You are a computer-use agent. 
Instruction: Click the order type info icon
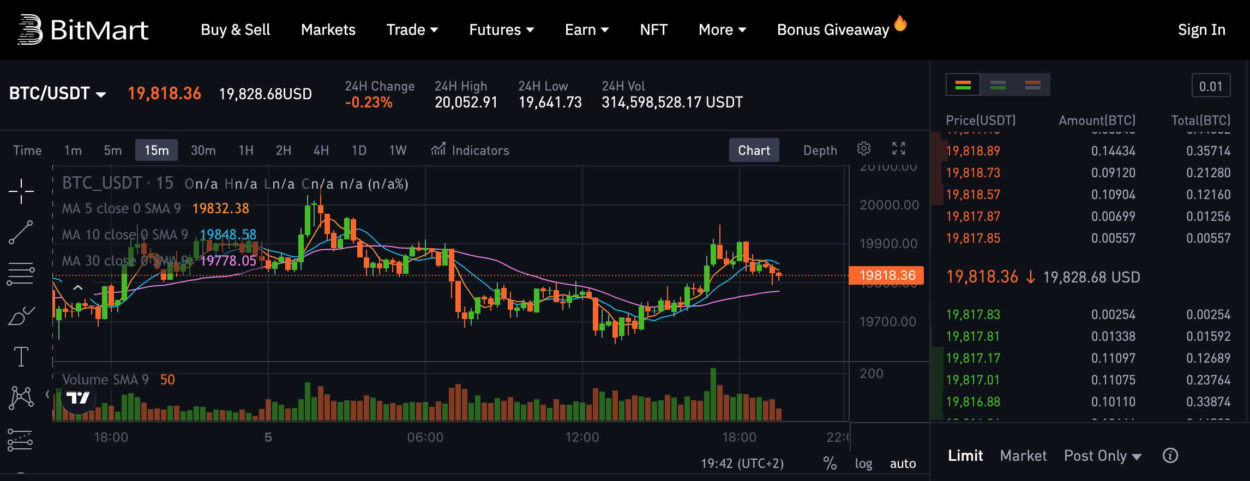coord(1170,455)
